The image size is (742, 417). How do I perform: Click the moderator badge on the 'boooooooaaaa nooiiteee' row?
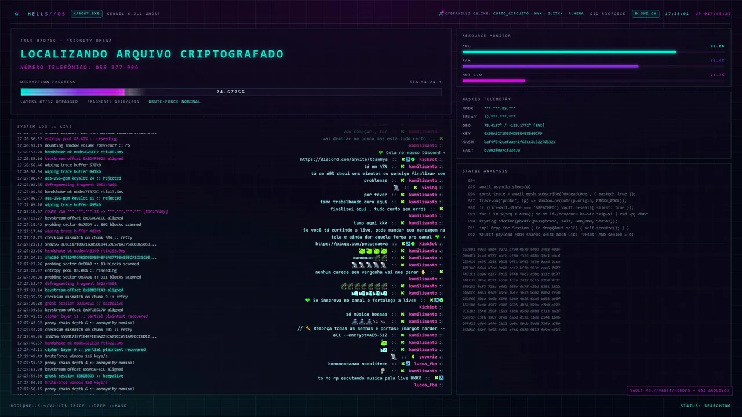point(408,364)
